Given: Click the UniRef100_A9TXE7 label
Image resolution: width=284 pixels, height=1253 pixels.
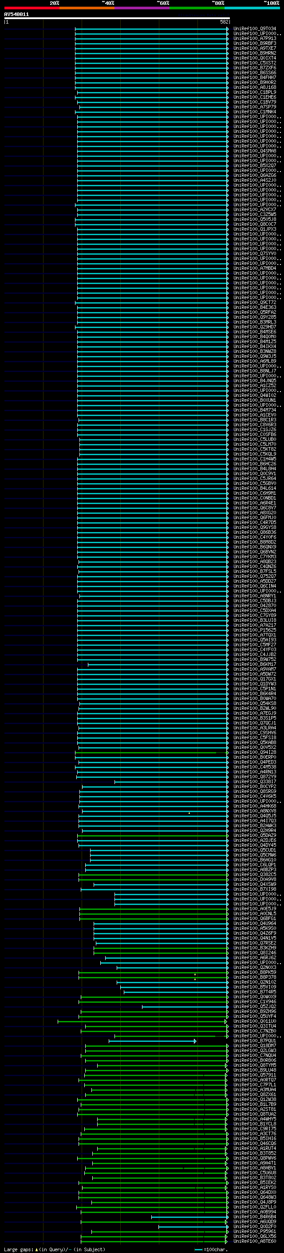Looking at the screenshot, I should point(254,48).
